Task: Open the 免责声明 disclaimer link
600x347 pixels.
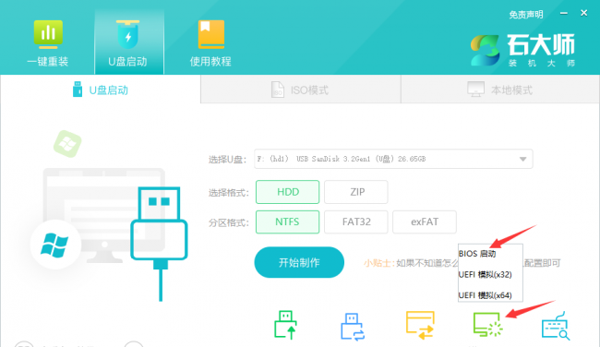Action: pyautogui.click(x=526, y=15)
